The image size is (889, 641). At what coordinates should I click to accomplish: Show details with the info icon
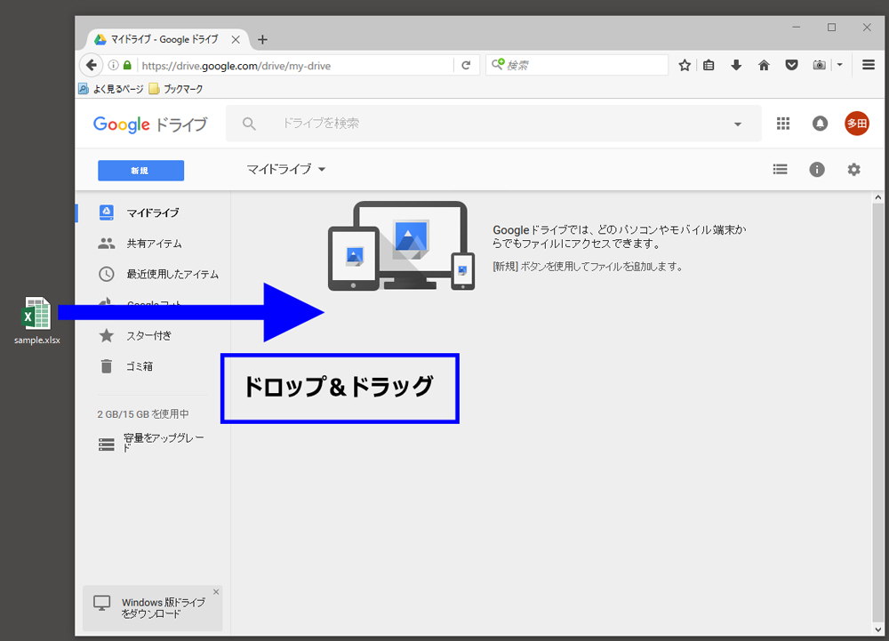816,169
